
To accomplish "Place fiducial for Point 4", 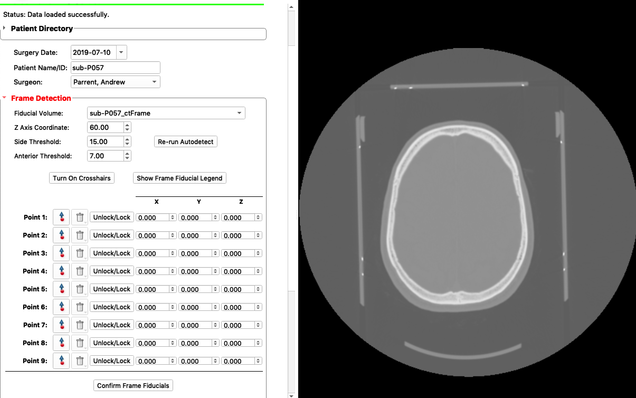I will [61, 271].
